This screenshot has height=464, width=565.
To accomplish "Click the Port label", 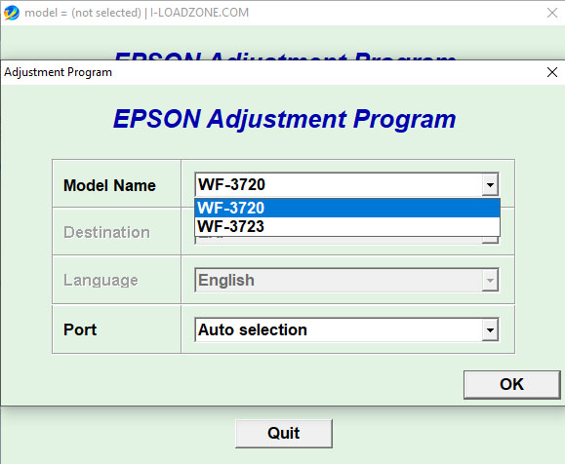I will pyautogui.click(x=80, y=329).
